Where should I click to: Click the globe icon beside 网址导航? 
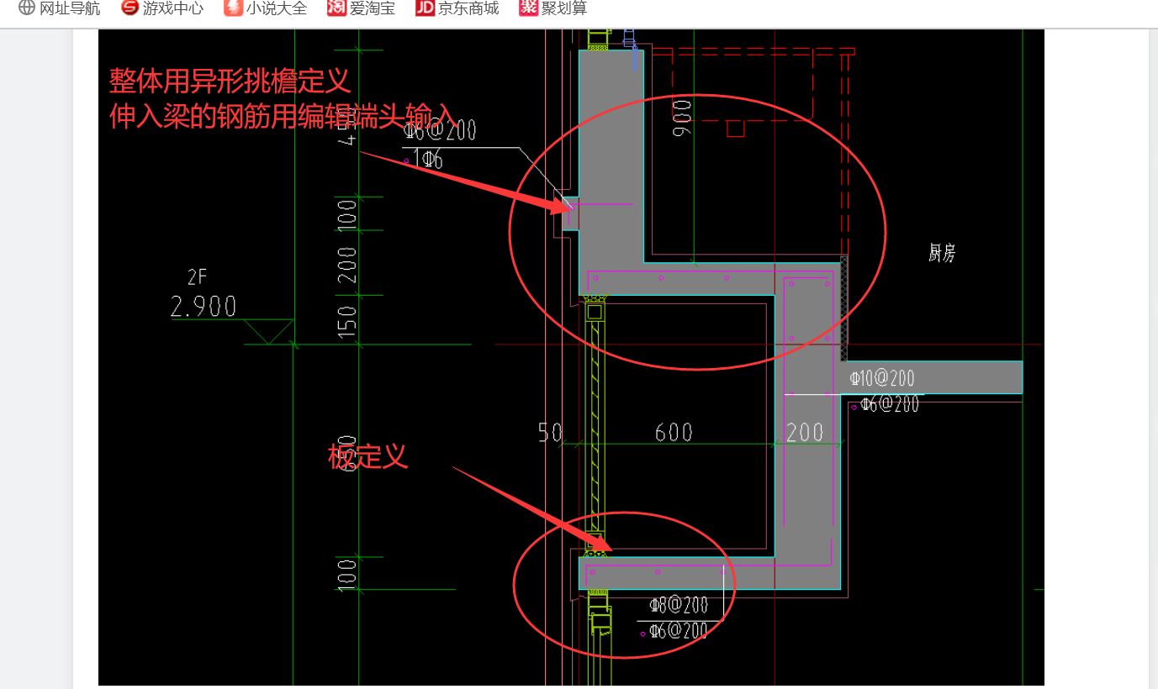(27, 8)
